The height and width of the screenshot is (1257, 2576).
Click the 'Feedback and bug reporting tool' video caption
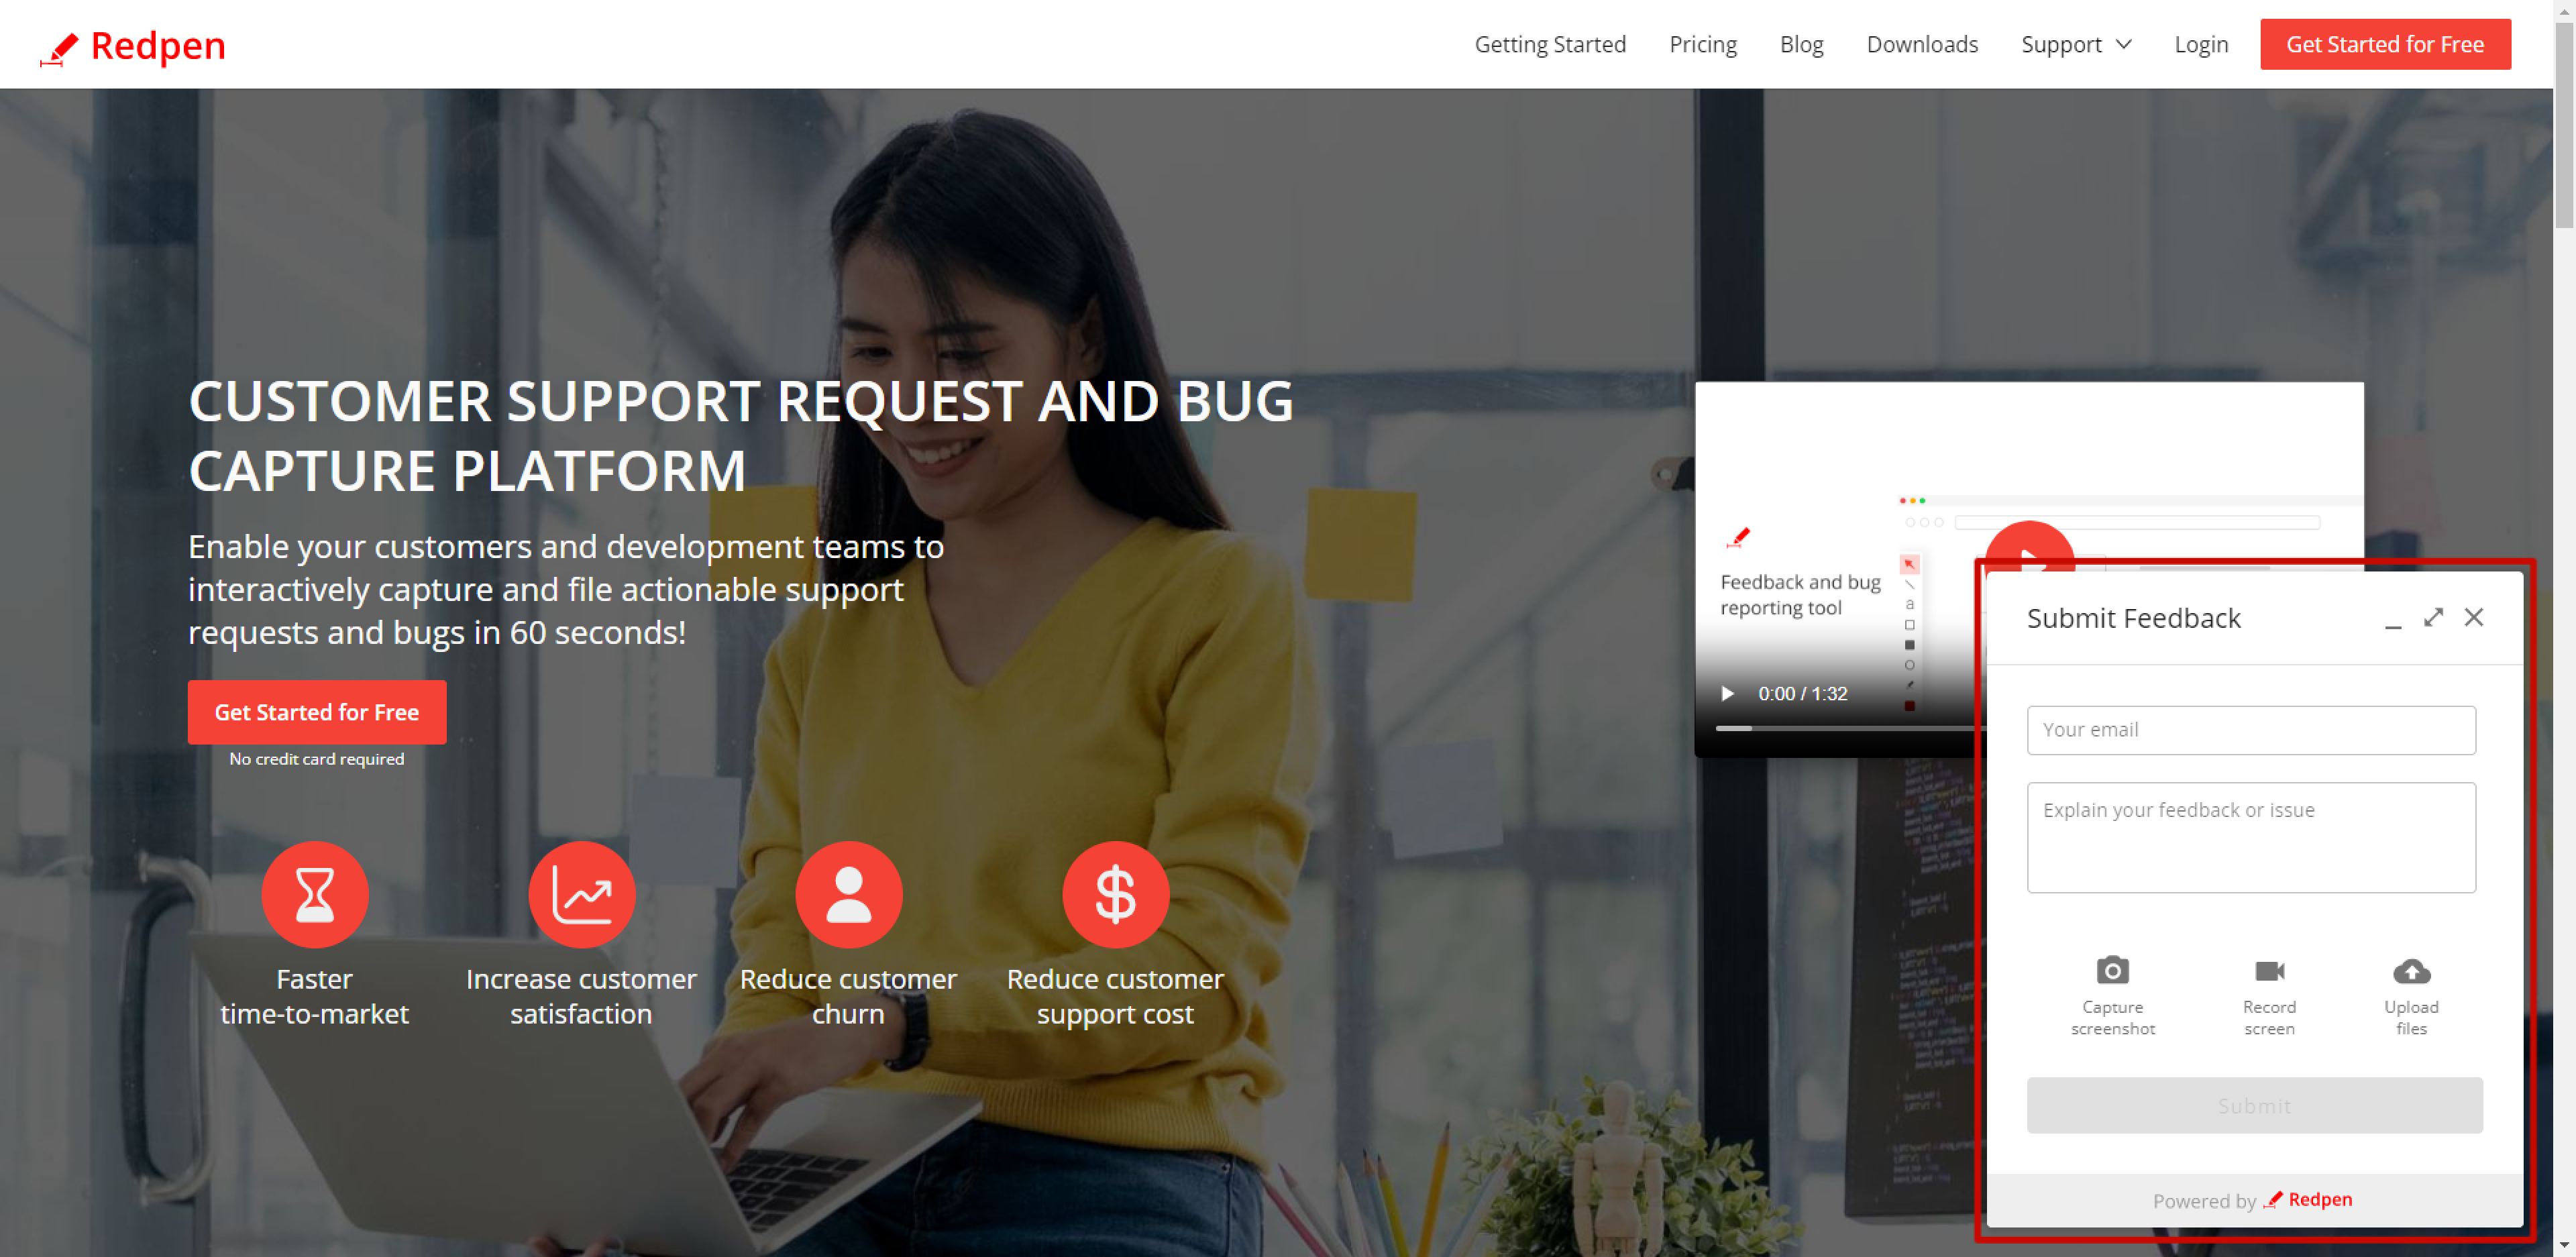[1800, 594]
